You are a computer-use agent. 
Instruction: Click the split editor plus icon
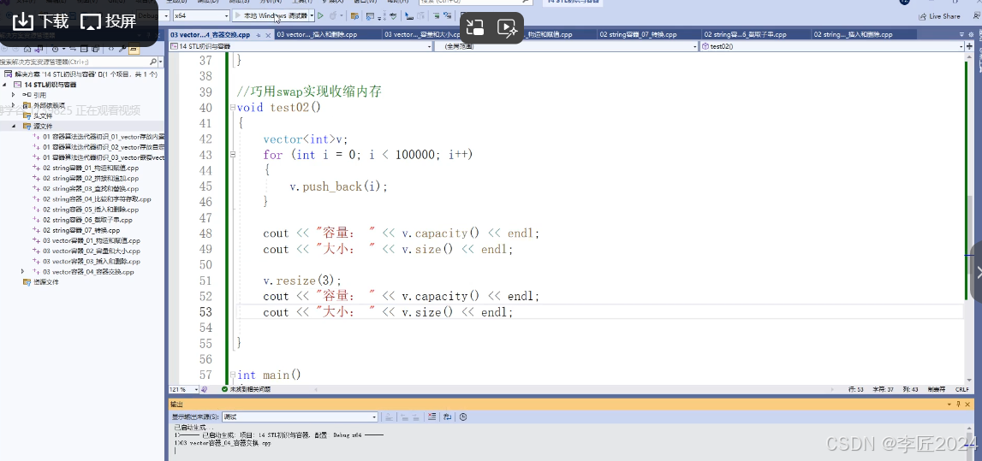(x=970, y=46)
